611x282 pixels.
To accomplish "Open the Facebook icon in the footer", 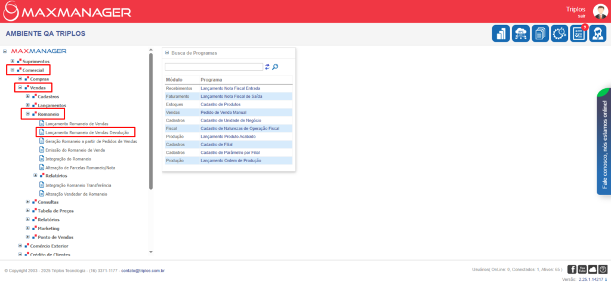I will pos(572,269).
